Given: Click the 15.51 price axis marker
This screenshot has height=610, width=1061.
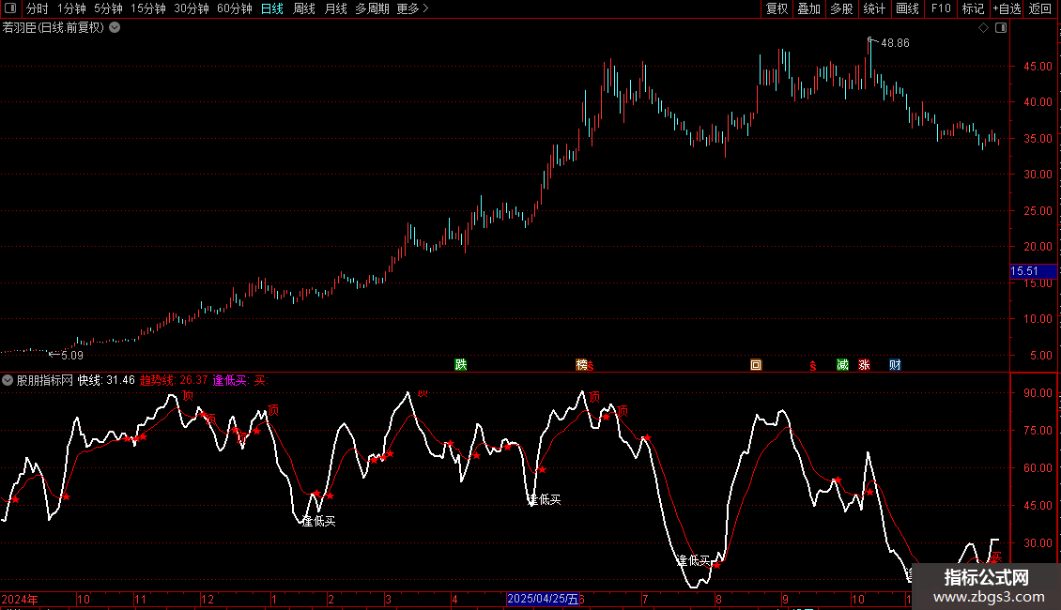Looking at the screenshot, I should (x=1033, y=271).
